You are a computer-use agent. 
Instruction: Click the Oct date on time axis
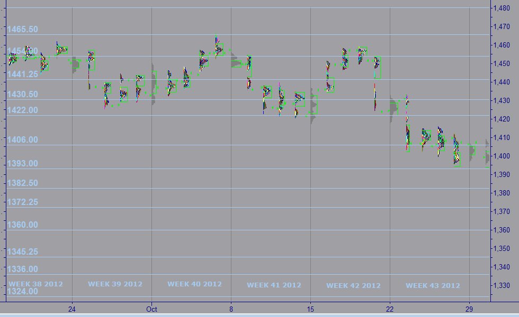[151, 309]
